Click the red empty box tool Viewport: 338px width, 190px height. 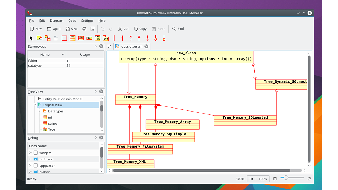coord(64,38)
